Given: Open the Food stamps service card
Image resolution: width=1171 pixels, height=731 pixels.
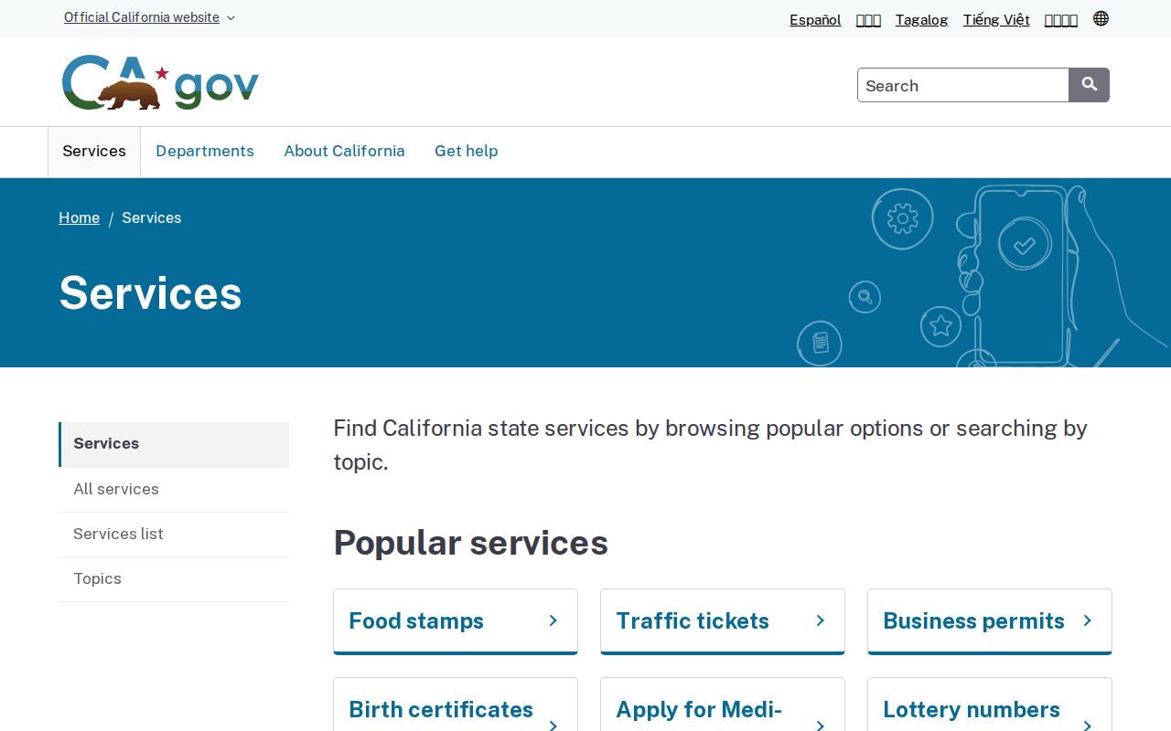Looking at the screenshot, I should [456, 621].
